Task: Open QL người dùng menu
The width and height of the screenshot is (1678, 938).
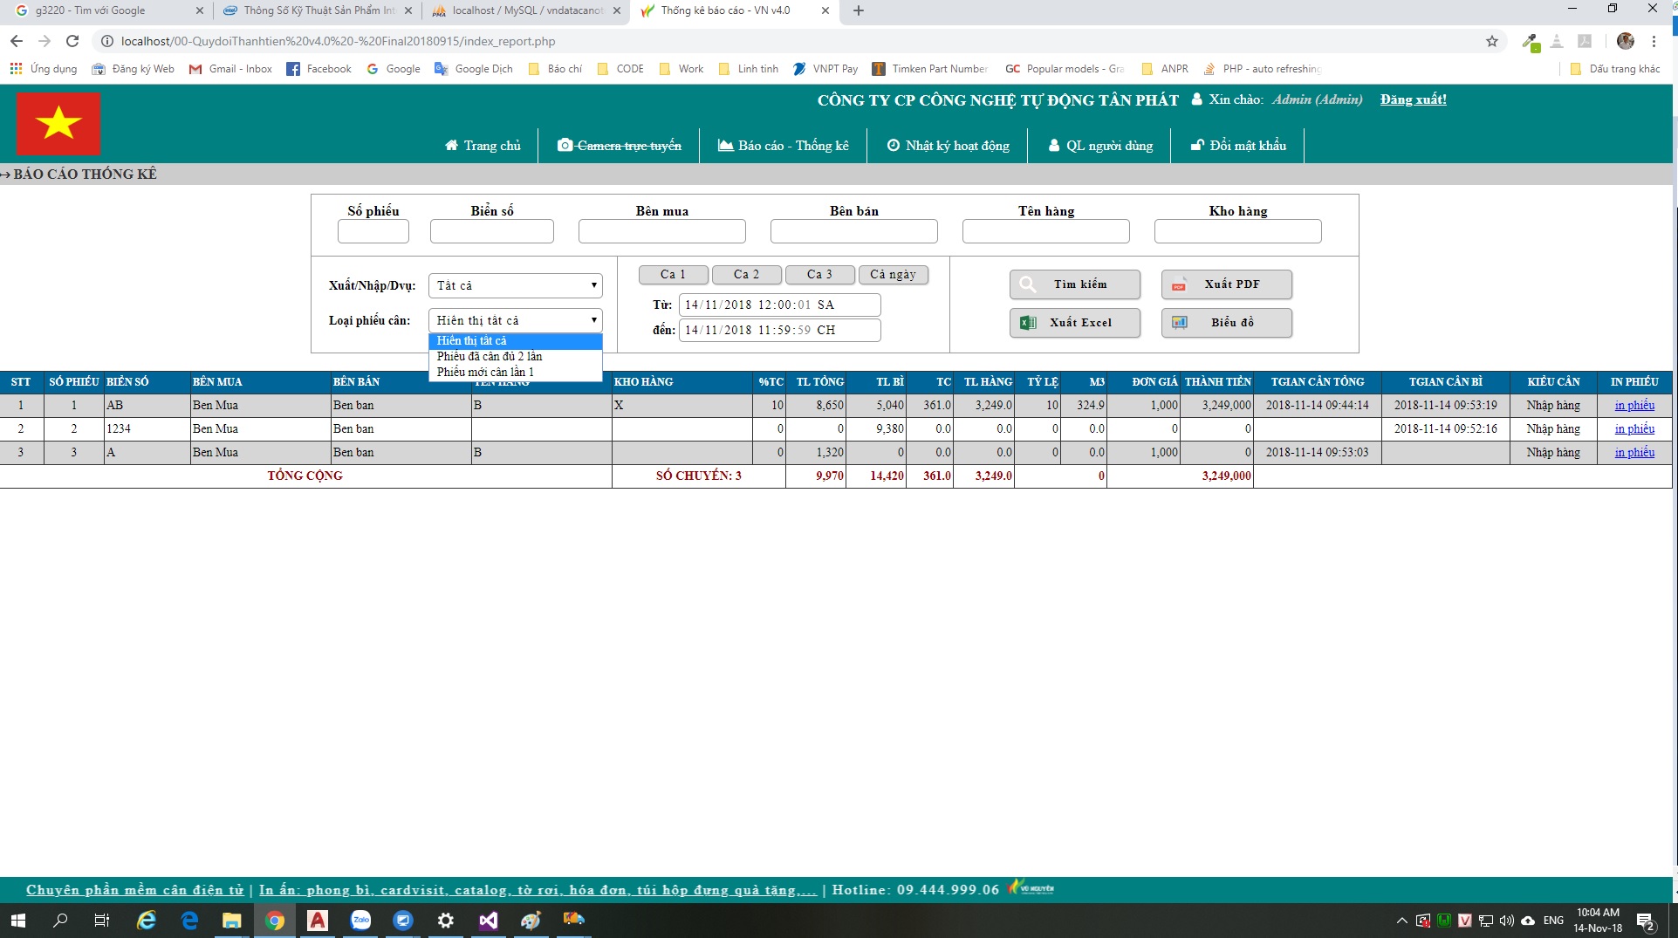Action: click(x=1100, y=146)
